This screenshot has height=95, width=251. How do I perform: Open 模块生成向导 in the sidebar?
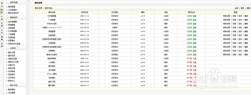[x=13, y=13]
